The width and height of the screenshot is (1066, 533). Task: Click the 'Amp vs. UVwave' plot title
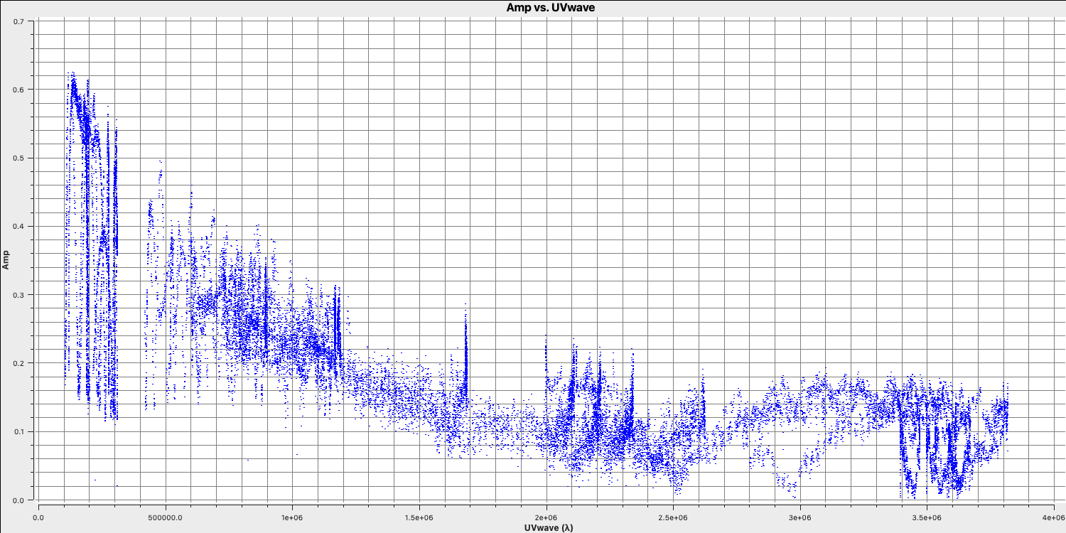(x=533, y=6)
